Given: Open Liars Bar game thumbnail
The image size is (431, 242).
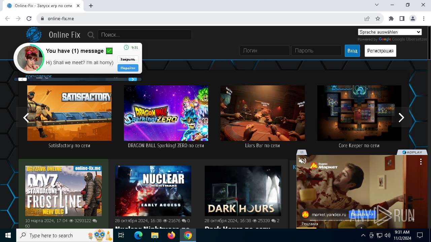Looking at the screenshot, I should click(x=263, y=113).
